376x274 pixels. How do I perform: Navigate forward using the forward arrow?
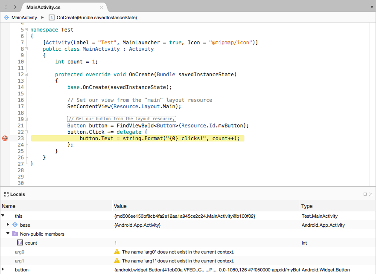click(14, 7)
